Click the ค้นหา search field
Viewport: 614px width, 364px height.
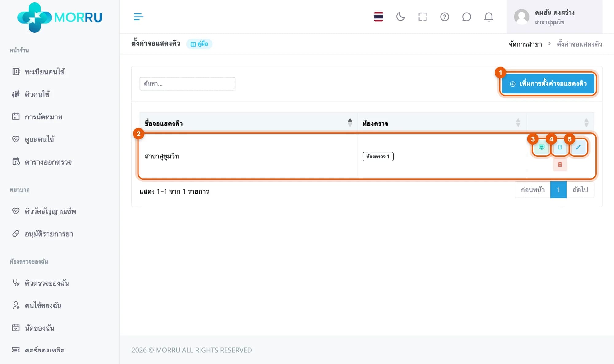pyautogui.click(x=187, y=84)
